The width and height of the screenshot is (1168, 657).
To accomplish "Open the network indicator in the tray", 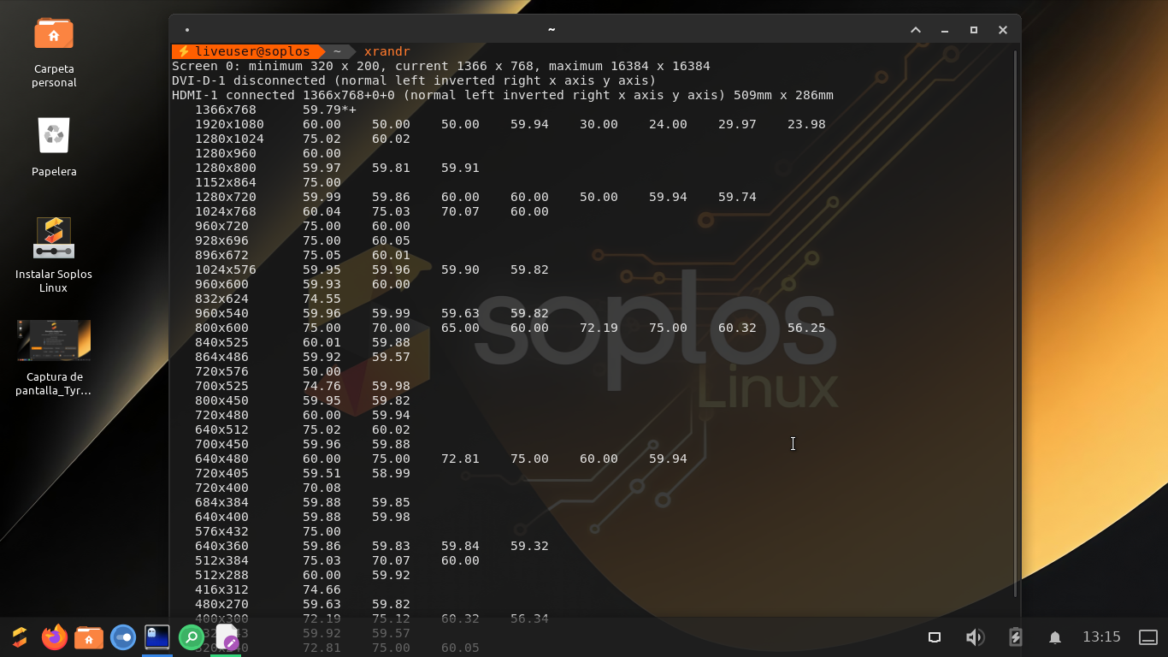I will click(x=935, y=637).
